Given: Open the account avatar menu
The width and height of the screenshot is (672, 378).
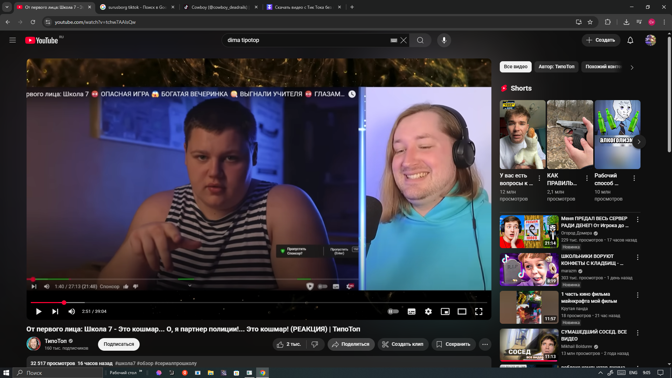Looking at the screenshot, I should pyautogui.click(x=651, y=40).
